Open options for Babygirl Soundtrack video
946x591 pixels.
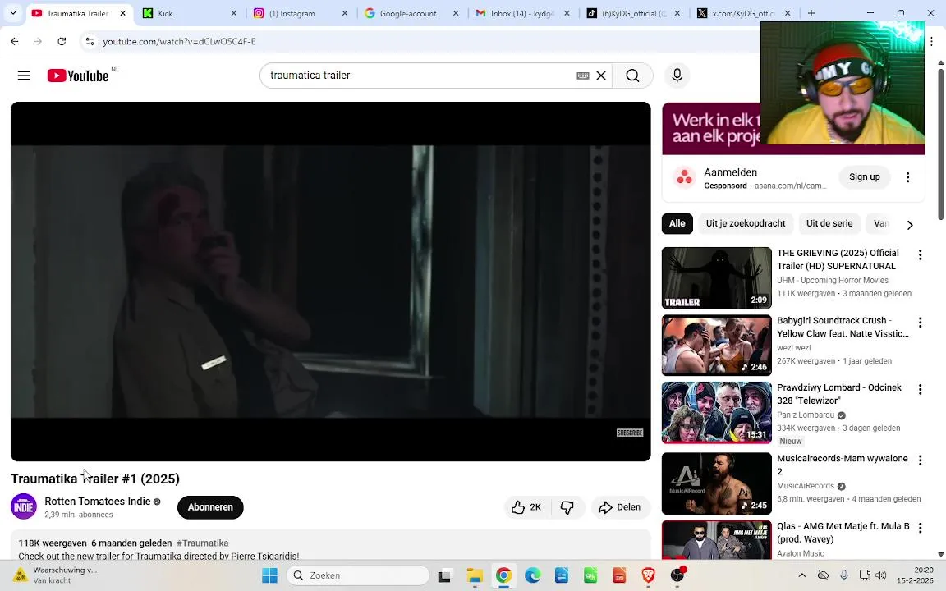coord(920,322)
